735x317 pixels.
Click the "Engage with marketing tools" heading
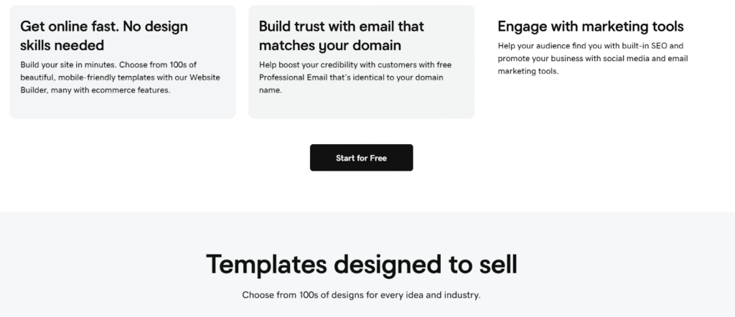click(590, 27)
